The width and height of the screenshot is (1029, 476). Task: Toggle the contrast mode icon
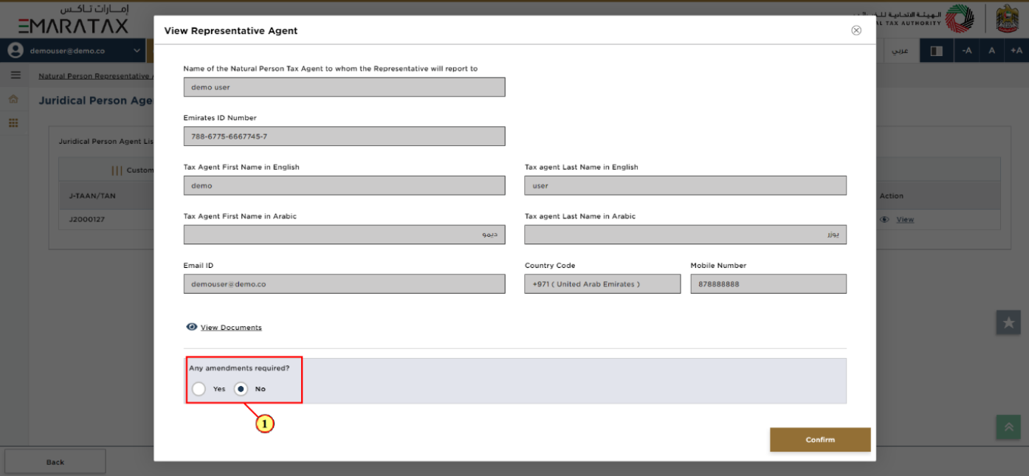click(x=936, y=51)
